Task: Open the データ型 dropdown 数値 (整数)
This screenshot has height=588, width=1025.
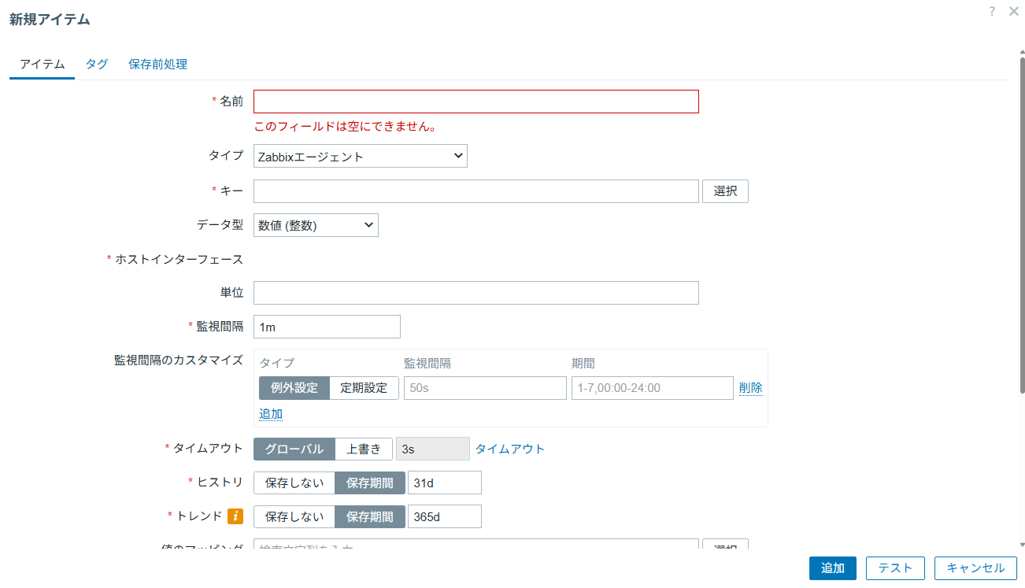Action: (x=316, y=225)
